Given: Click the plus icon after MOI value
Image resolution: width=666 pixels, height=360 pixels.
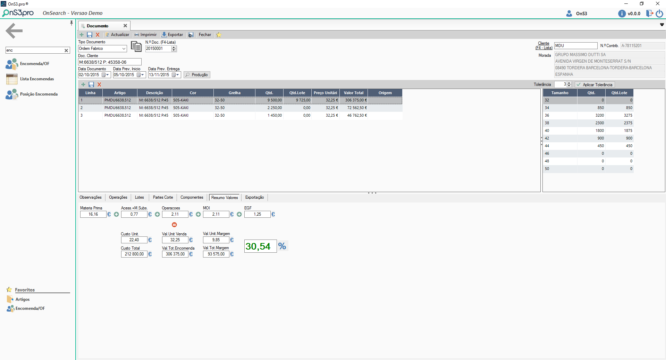Looking at the screenshot, I should point(239,215).
